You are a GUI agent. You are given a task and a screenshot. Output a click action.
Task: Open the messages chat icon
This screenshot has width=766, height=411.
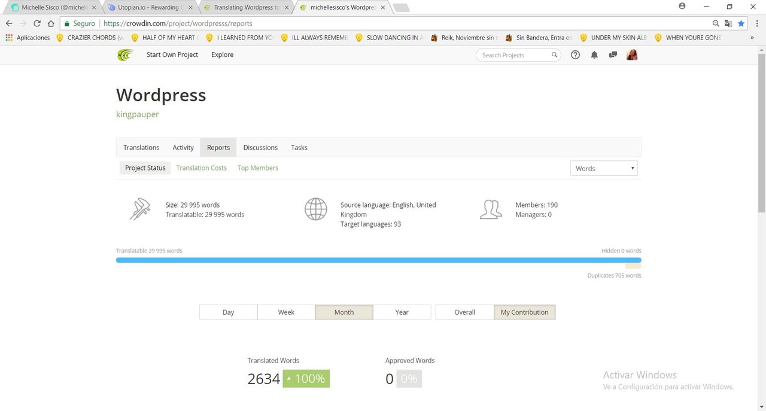[x=613, y=55]
